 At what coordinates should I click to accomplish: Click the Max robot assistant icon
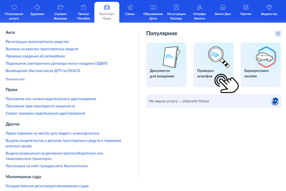click(x=275, y=101)
